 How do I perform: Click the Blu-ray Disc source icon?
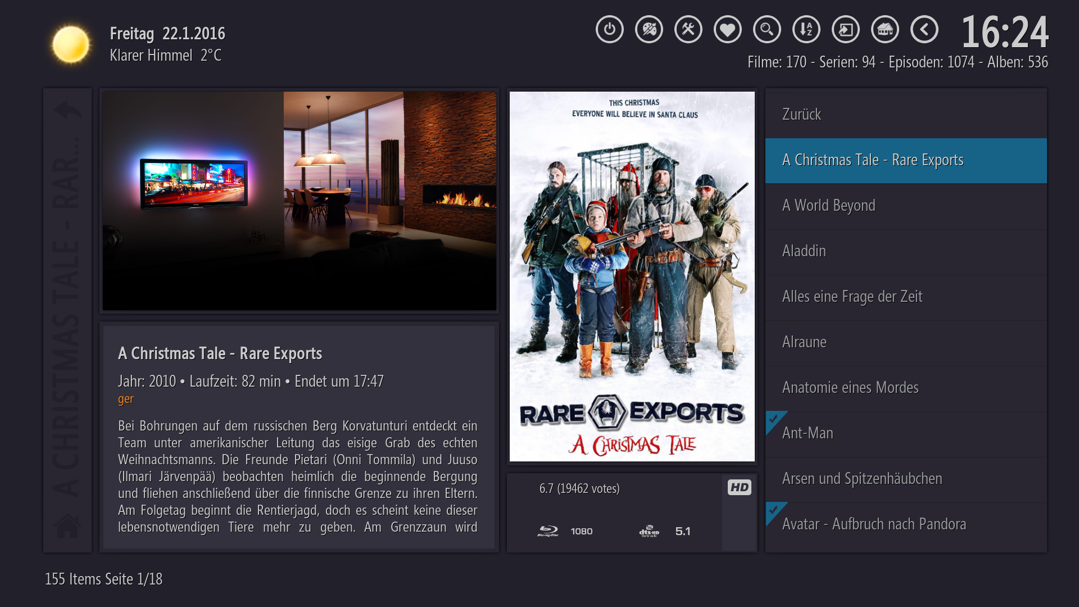point(548,531)
